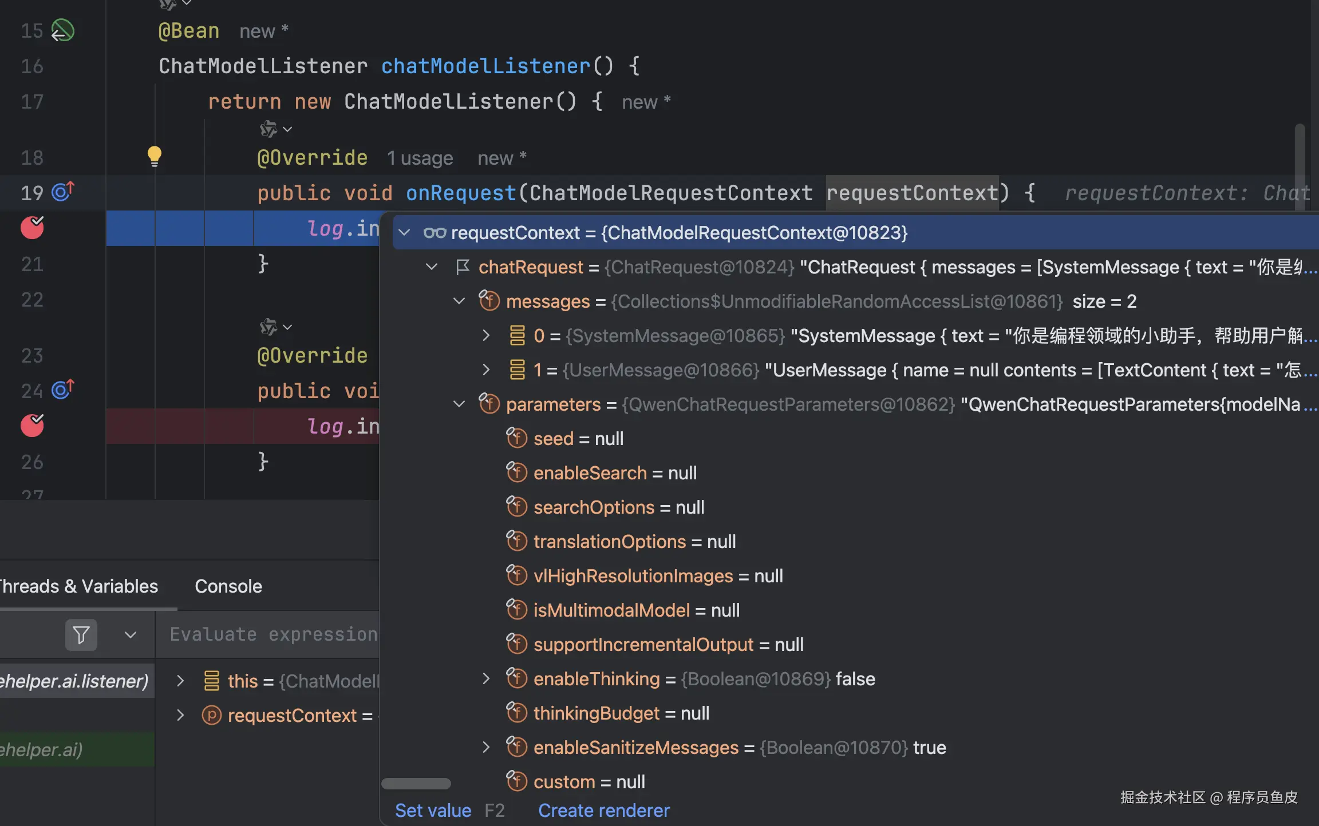Click the overriding method gutter icon on line 19
This screenshot has height=826, width=1319.
[x=63, y=192]
